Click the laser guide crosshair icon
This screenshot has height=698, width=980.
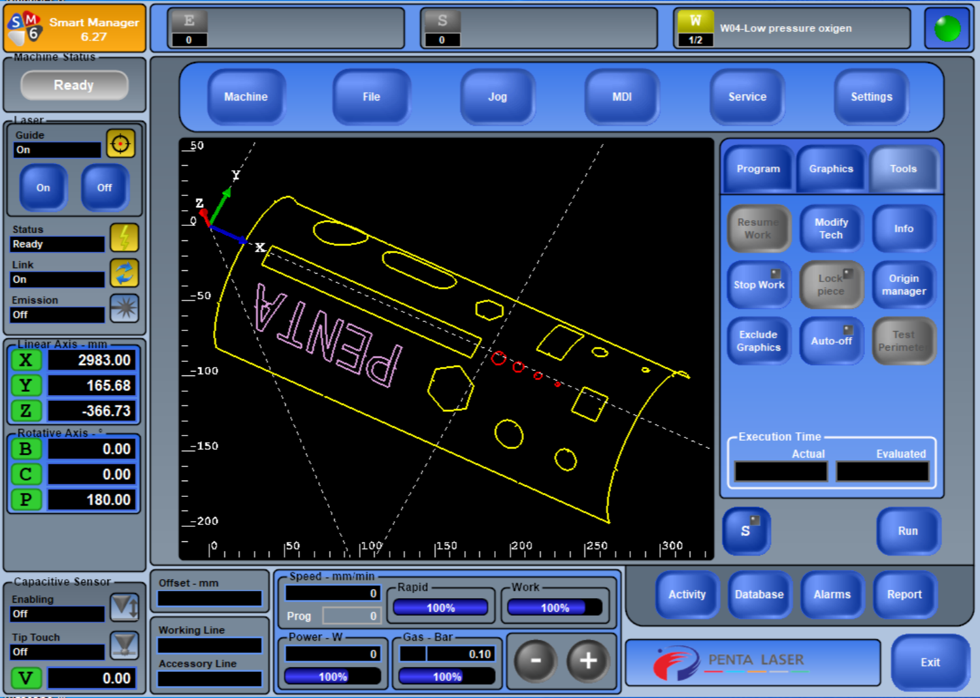click(121, 144)
